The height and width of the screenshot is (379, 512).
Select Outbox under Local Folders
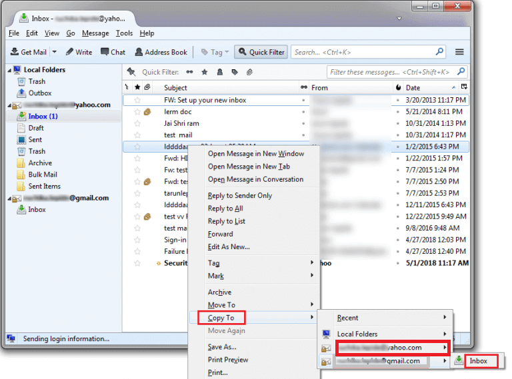tap(39, 93)
